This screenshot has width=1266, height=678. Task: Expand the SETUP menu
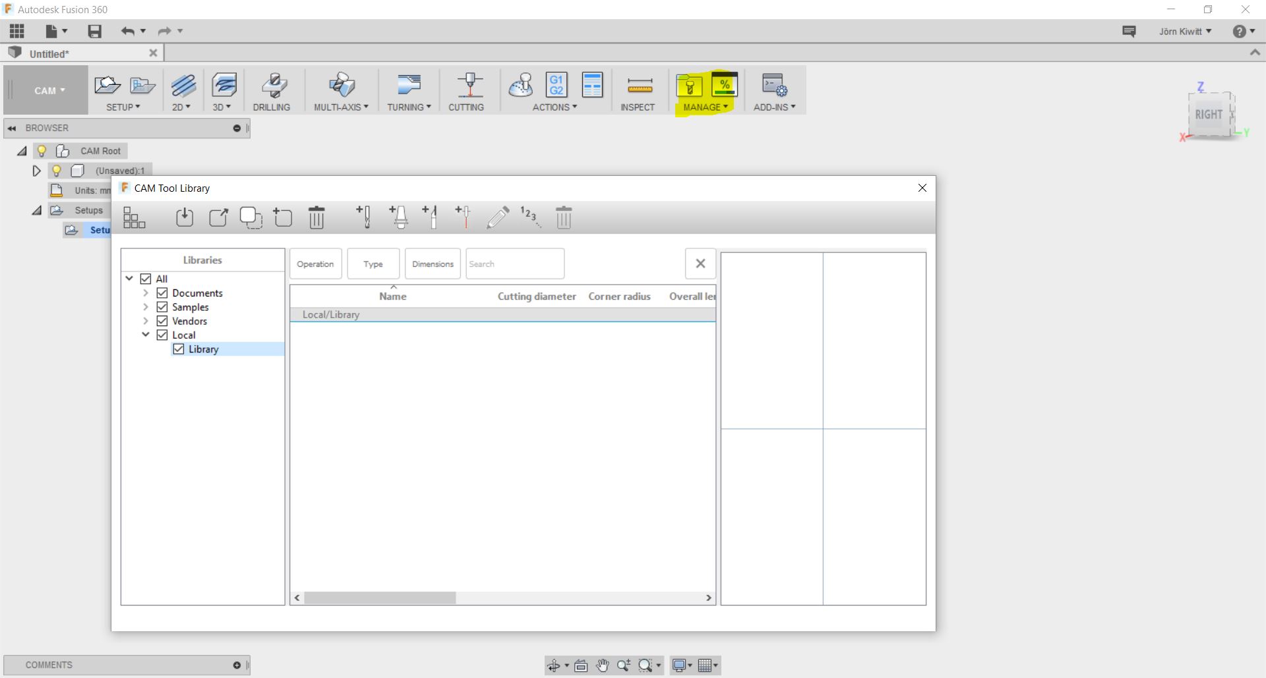[x=123, y=107]
